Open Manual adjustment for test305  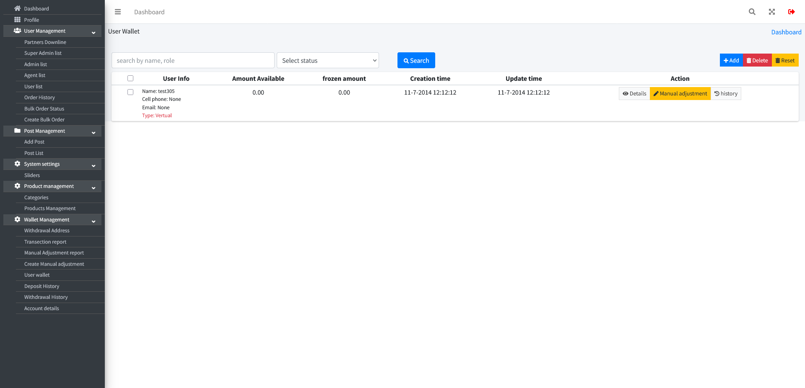680,93
